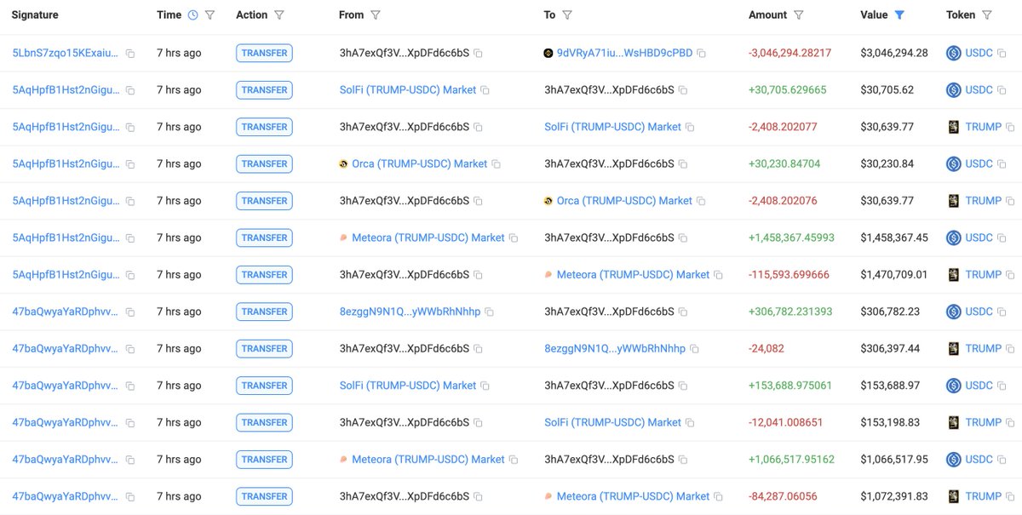Viewport: 1022px width, 515px height.
Task: Open SolFi Market sender in the +30,705.629665 row
Action: tap(408, 89)
